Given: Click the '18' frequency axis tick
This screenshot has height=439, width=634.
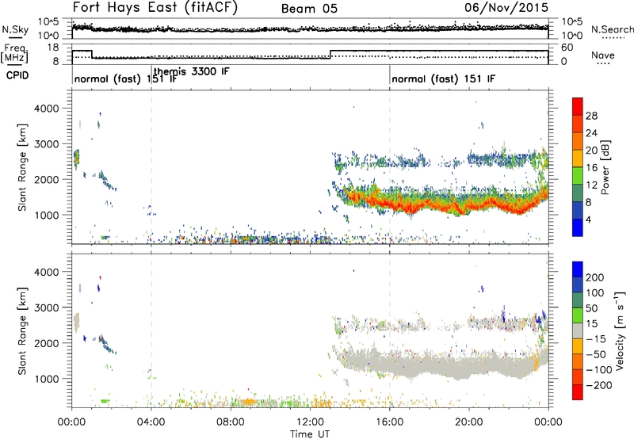Looking at the screenshot, I should click(x=53, y=48).
